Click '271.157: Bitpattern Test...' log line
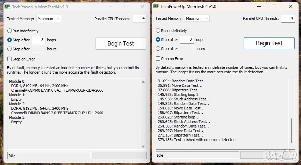Image resolution: width=301 pixels, height=165 pixels. [x=180, y=135]
